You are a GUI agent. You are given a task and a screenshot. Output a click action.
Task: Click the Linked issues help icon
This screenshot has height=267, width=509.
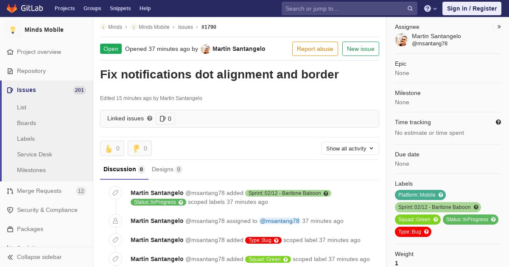point(150,118)
